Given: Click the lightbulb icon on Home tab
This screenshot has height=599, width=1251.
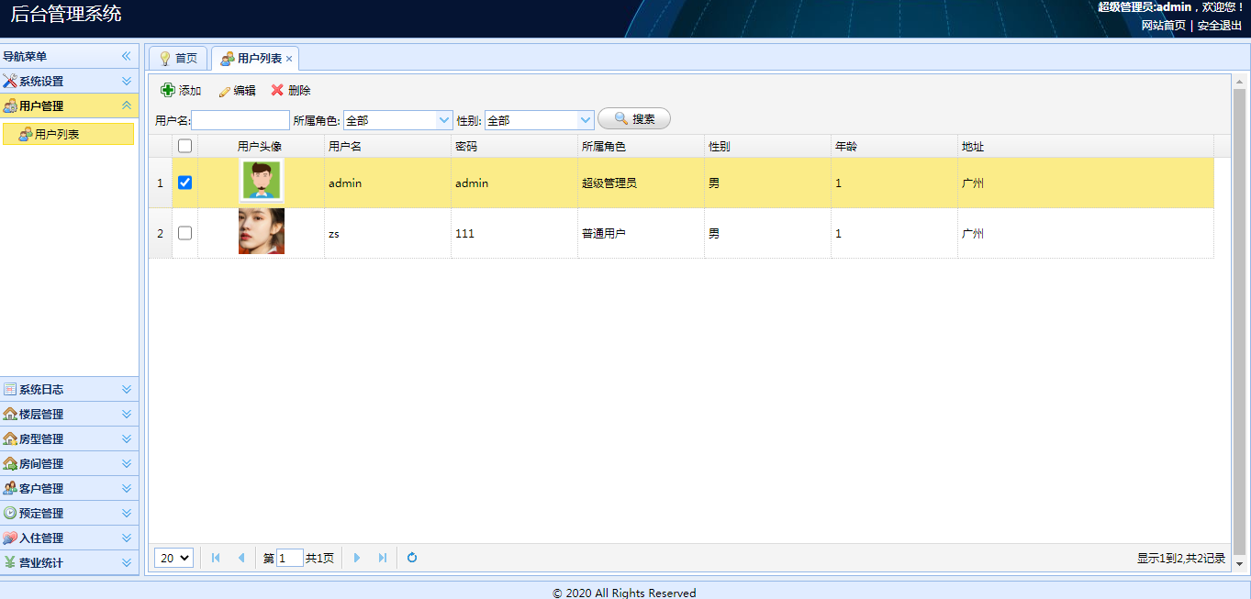Looking at the screenshot, I should [165, 58].
